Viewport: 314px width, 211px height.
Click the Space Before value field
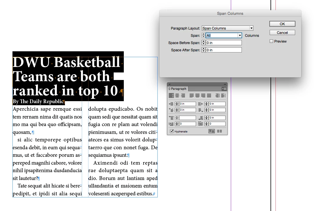[187, 118]
